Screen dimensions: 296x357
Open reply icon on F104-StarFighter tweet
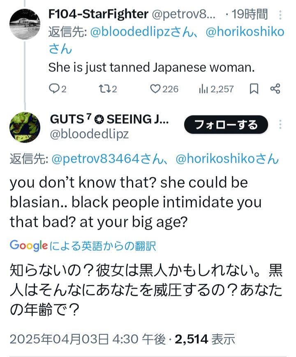54,89
